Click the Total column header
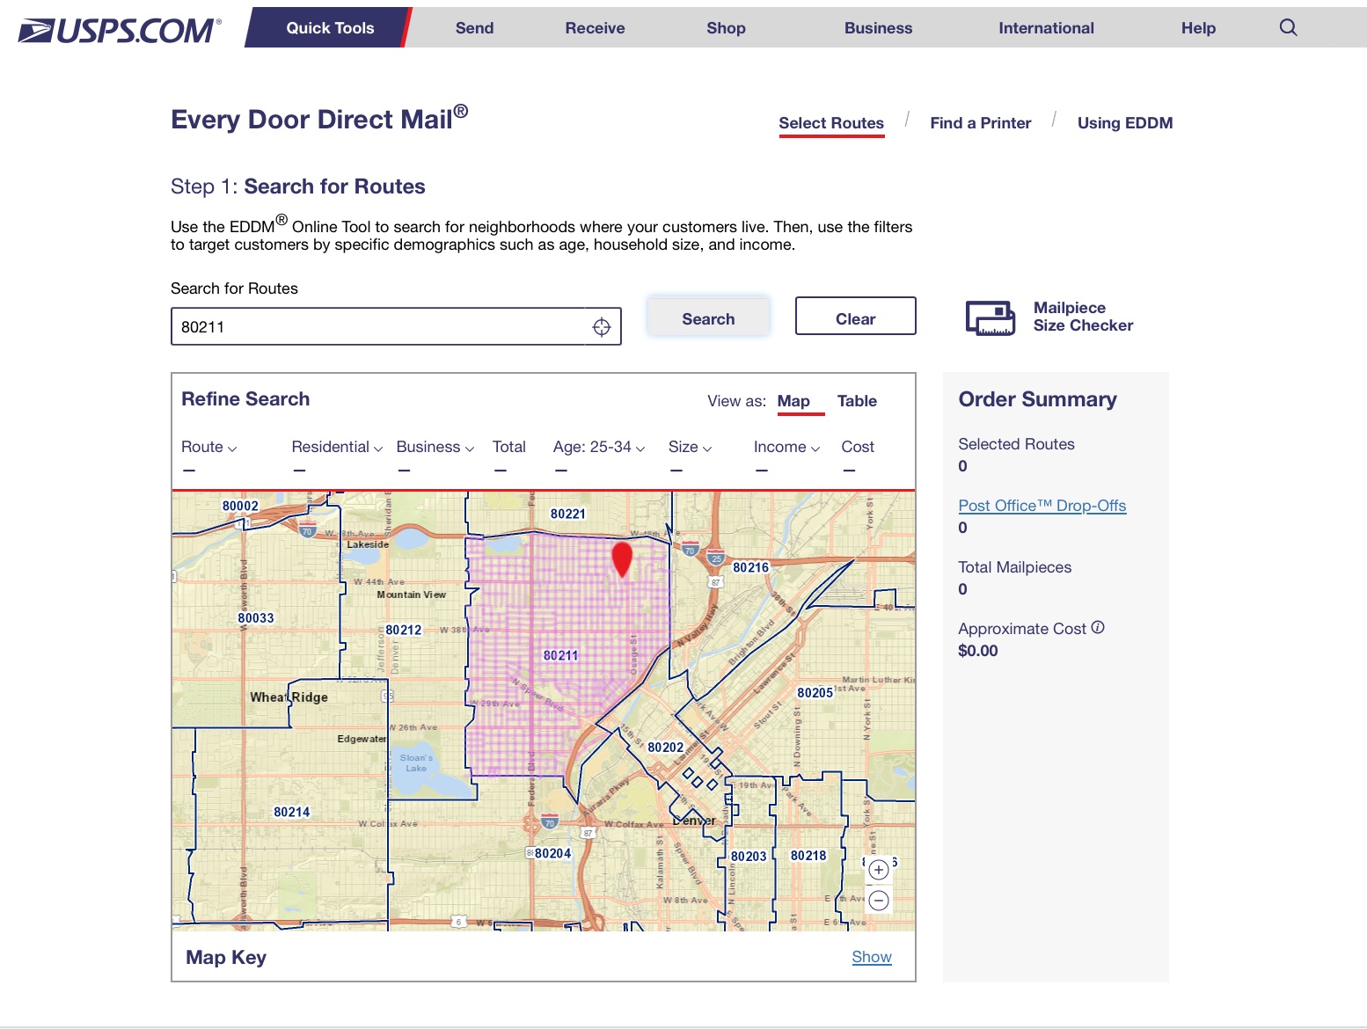The height and width of the screenshot is (1029, 1367). tap(508, 447)
